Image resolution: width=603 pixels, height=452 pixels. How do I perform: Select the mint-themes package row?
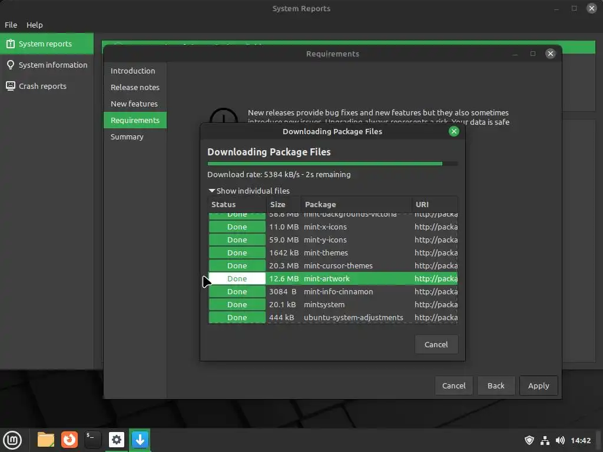(x=333, y=253)
